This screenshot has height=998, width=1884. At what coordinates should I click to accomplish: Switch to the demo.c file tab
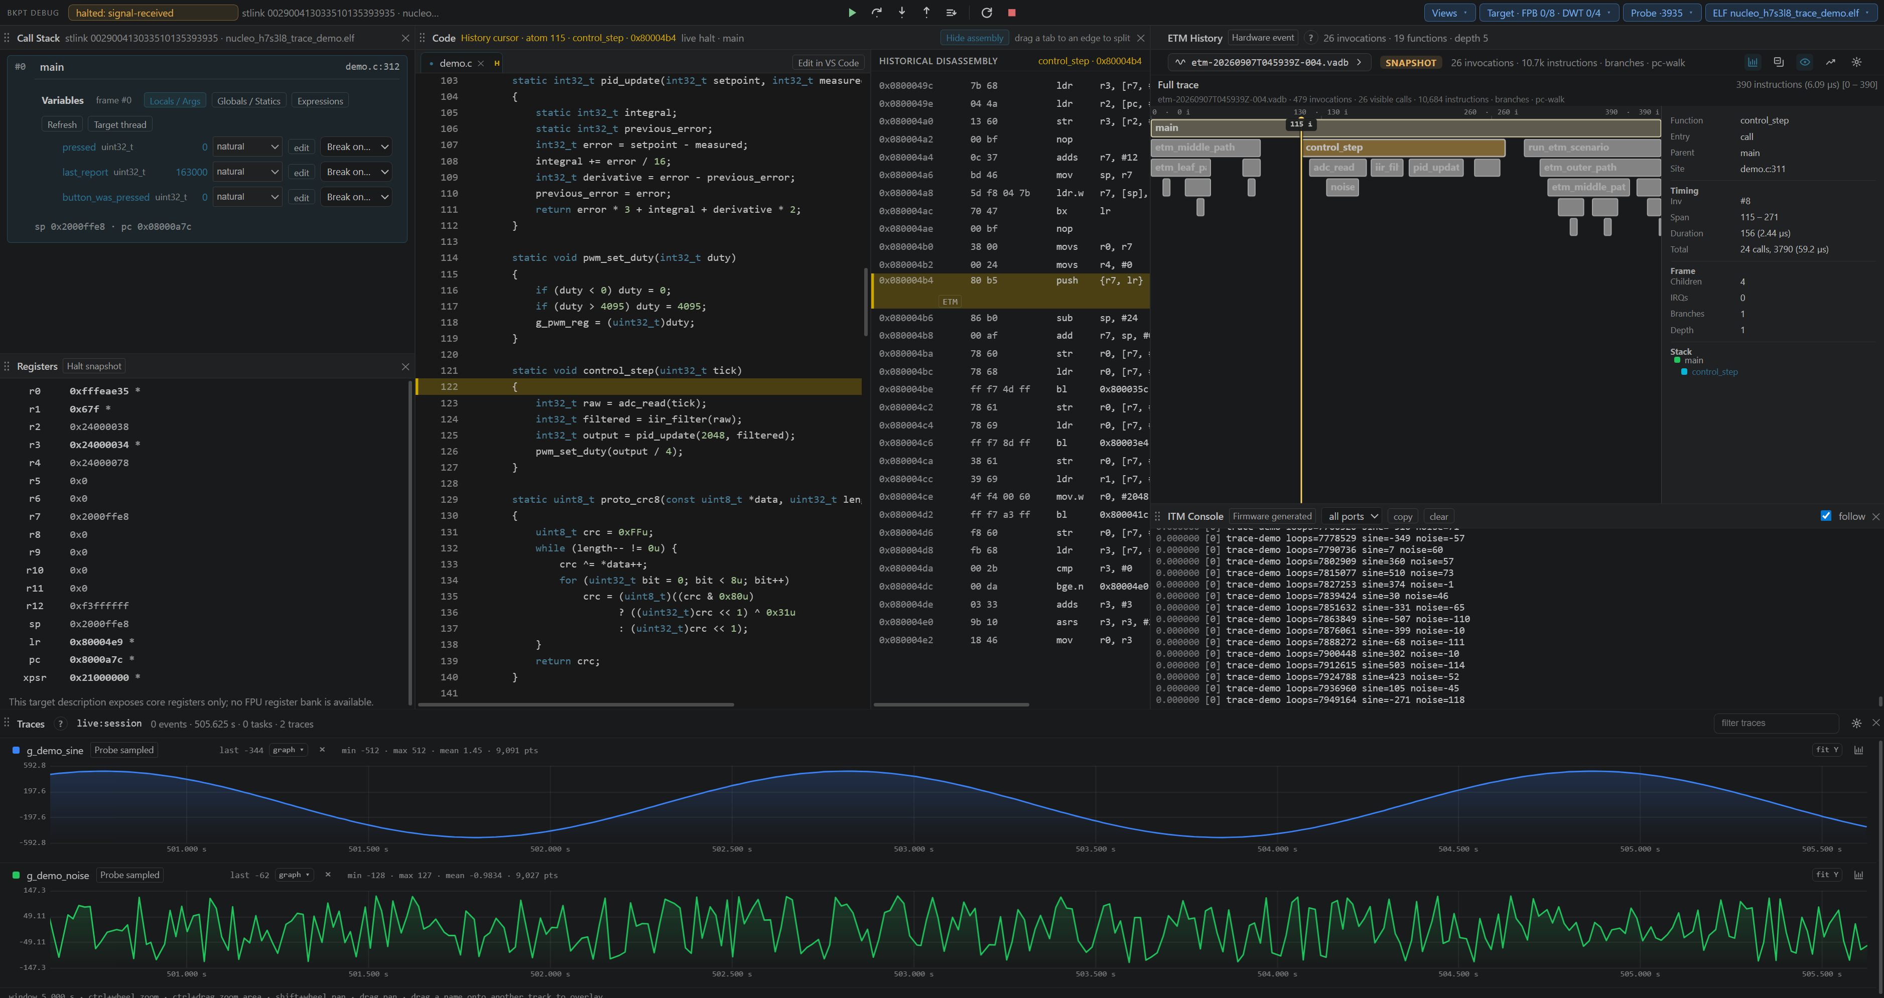pos(456,64)
